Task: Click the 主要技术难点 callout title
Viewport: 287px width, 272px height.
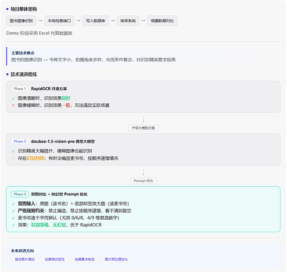Action: coord(23,53)
